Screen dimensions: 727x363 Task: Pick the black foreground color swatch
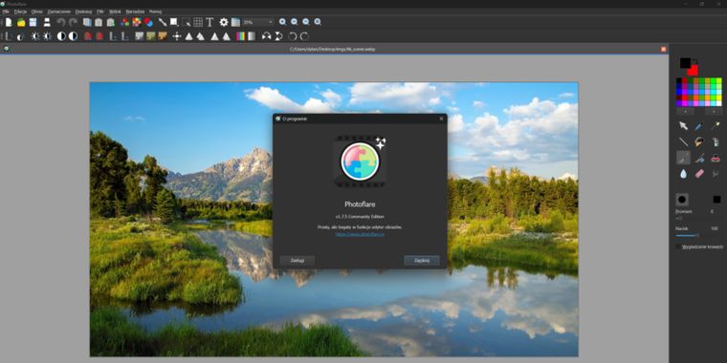[x=685, y=63]
